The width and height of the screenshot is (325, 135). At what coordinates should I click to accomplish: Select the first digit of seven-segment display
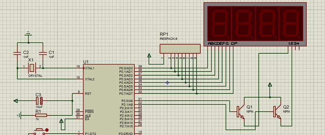[219, 23]
